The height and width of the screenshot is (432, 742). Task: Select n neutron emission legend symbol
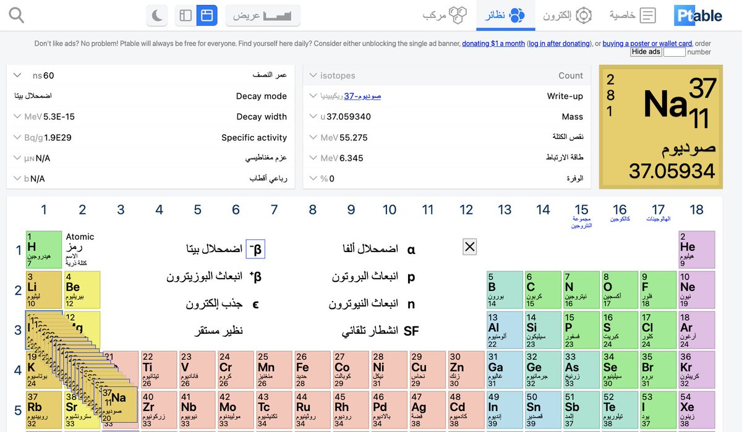point(411,303)
